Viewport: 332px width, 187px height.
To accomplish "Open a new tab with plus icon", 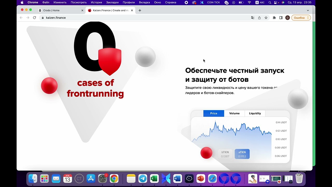I will 140,10.
